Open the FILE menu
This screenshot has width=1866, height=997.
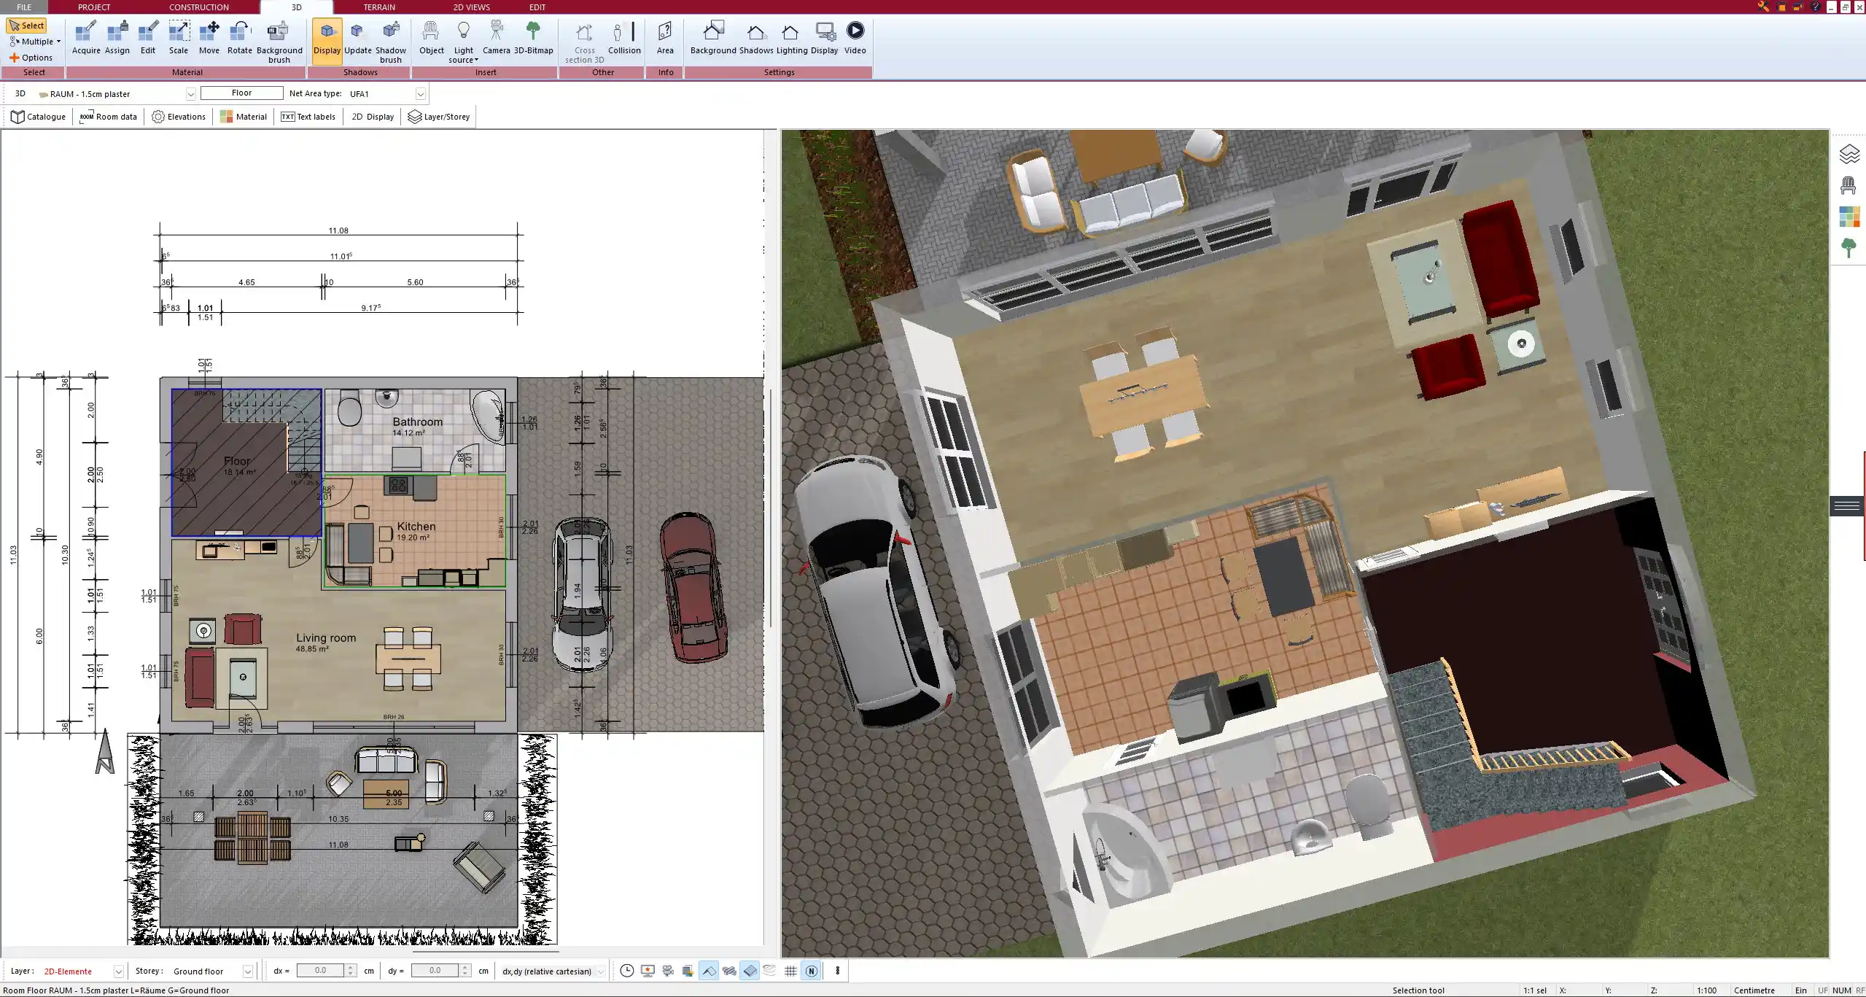[24, 7]
